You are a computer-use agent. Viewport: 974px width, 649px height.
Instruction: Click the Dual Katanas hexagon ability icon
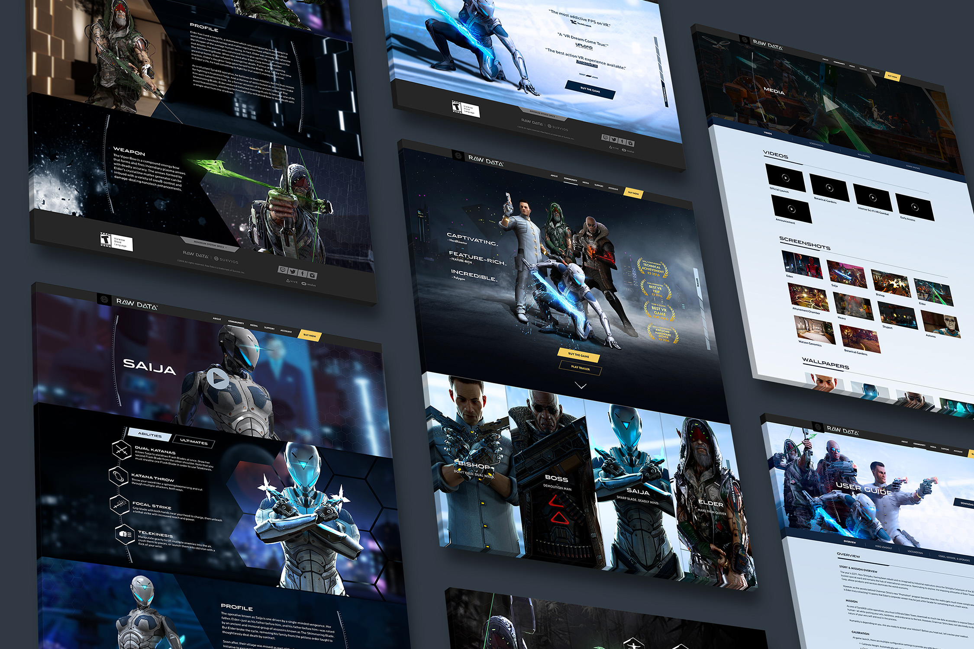(121, 450)
